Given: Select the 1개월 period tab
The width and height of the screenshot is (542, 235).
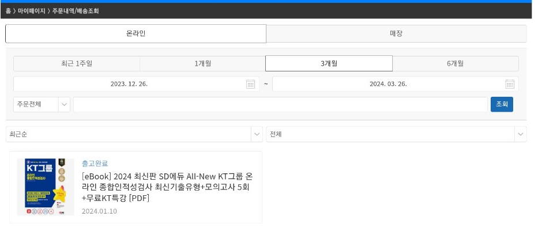Looking at the screenshot, I should (x=202, y=63).
